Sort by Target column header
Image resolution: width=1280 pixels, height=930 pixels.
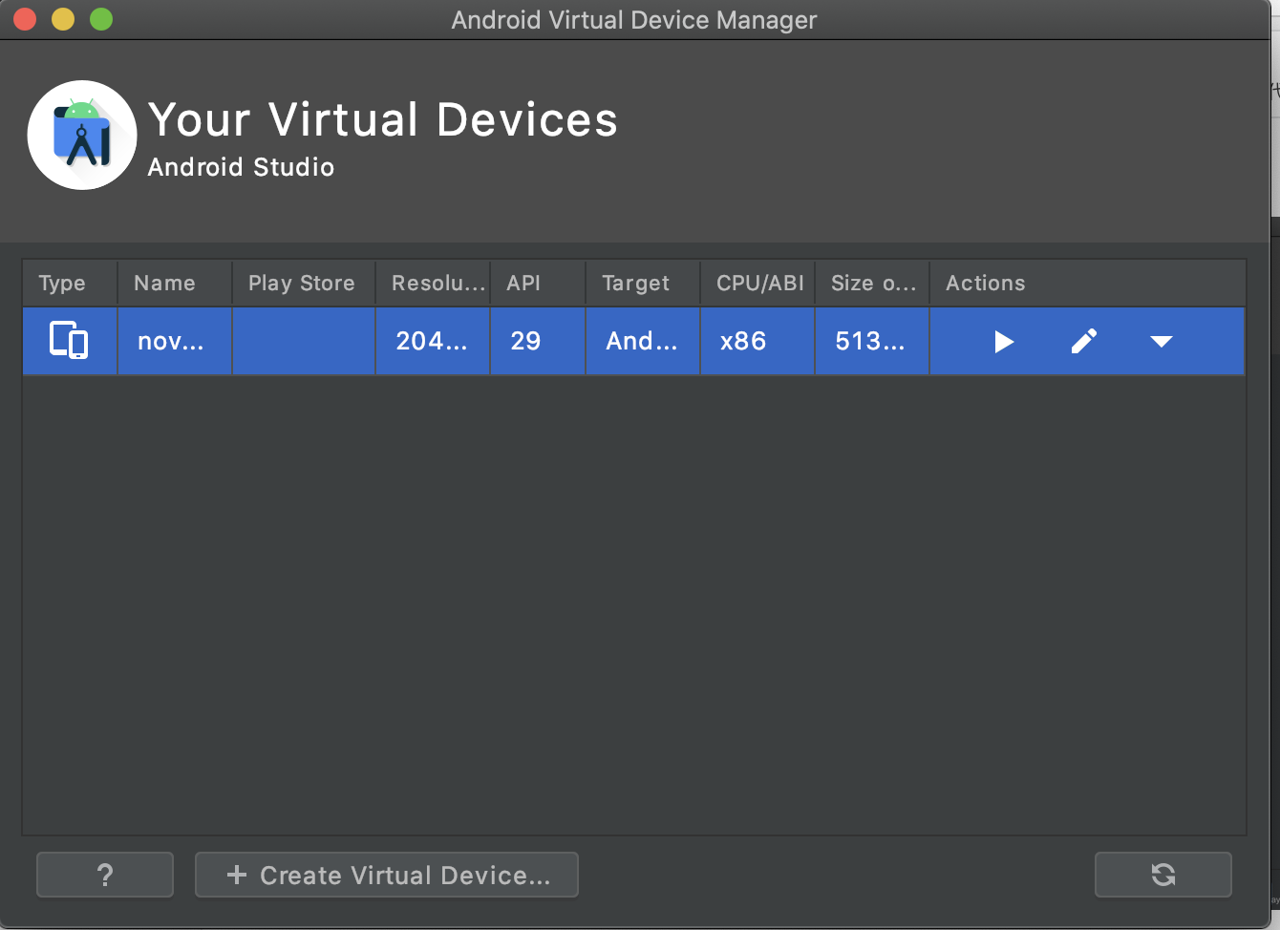pos(643,284)
